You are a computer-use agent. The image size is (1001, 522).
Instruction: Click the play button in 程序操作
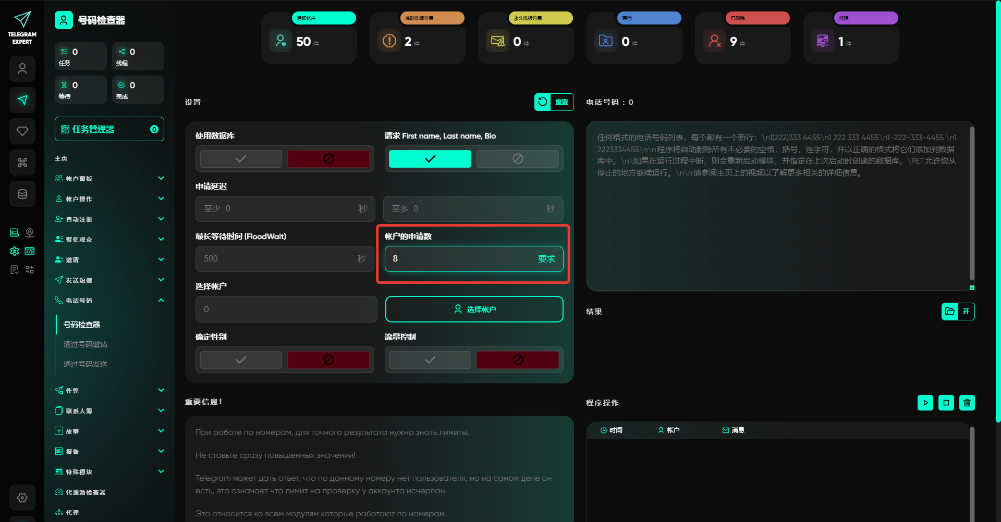[x=925, y=403]
